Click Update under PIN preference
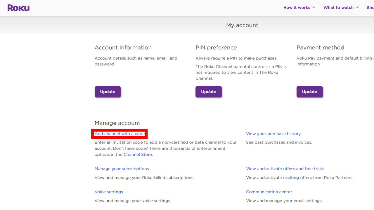This screenshot has height=210, width=374. pos(208,91)
